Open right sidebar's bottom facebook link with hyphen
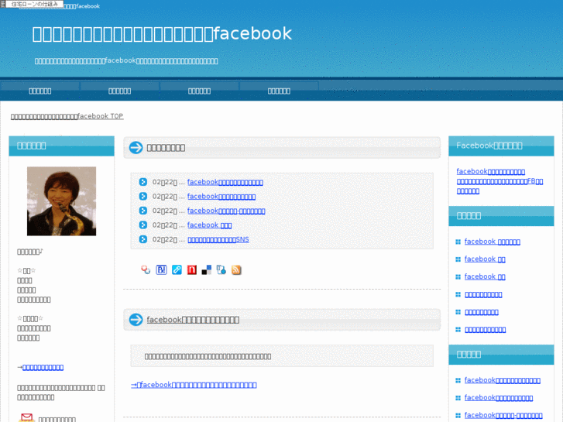Screen dimensions: 563x422 click(503, 415)
